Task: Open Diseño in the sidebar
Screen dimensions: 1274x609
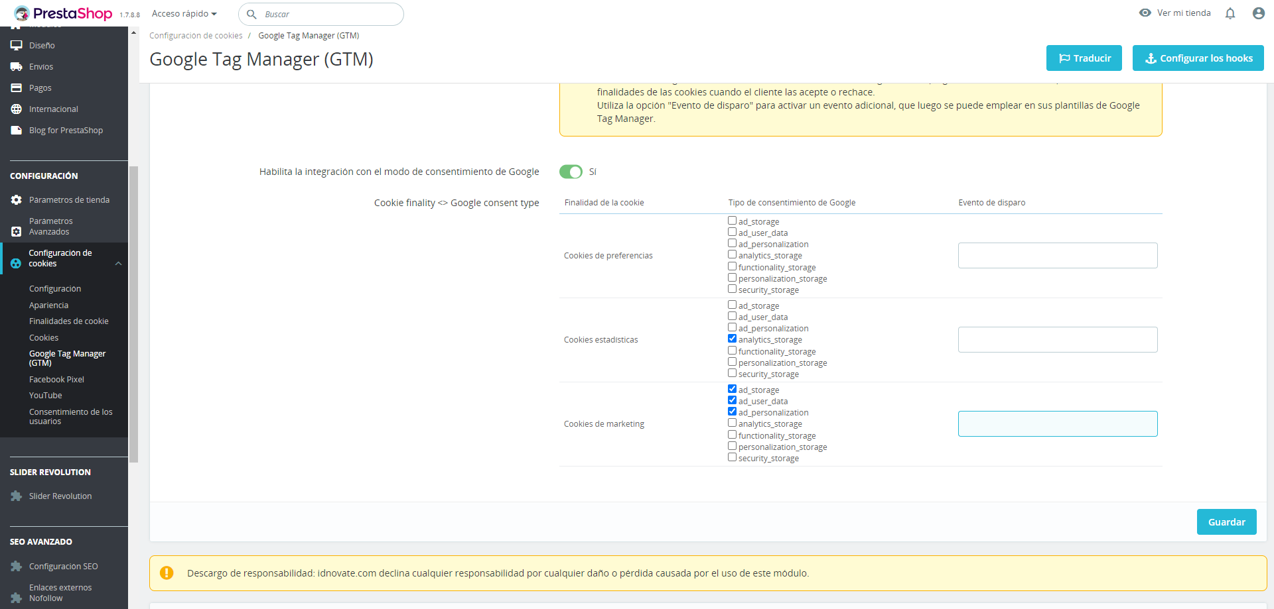Action: 42,46
